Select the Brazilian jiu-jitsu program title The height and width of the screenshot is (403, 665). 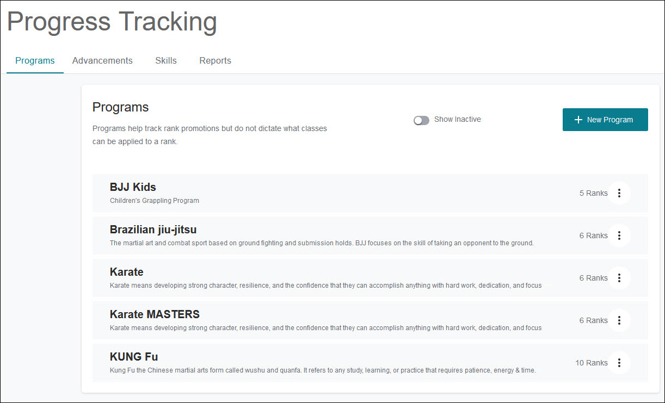coord(153,230)
